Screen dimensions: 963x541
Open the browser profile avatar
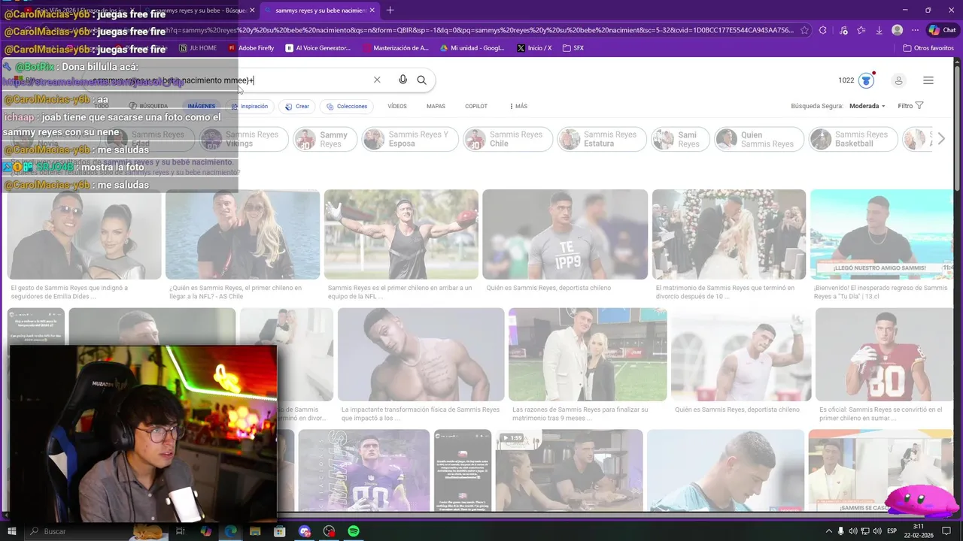[897, 30]
